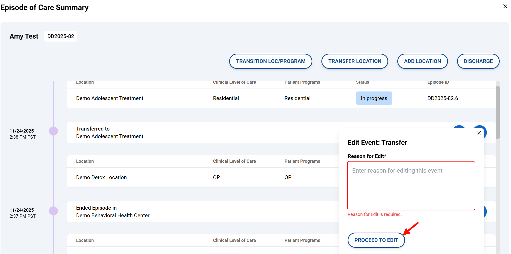The height and width of the screenshot is (254, 511).
Task: Focus the Reason for Edit text area
Action: pos(411,186)
